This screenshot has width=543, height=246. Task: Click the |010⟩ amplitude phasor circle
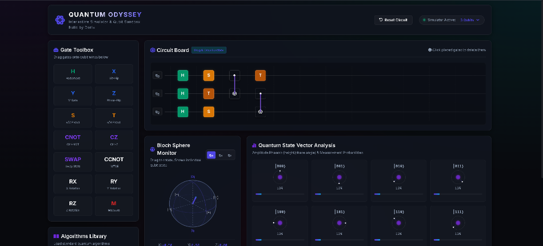point(399,177)
